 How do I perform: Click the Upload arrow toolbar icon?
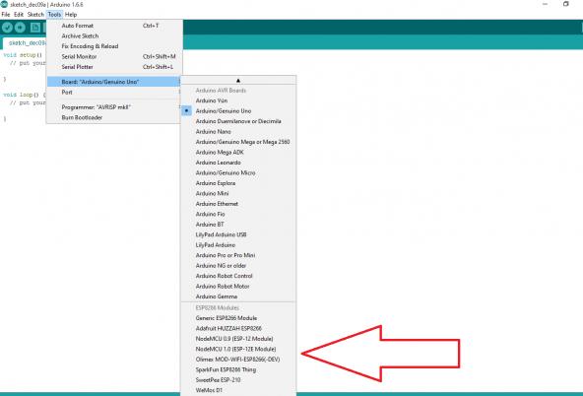[x=20, y=28]
